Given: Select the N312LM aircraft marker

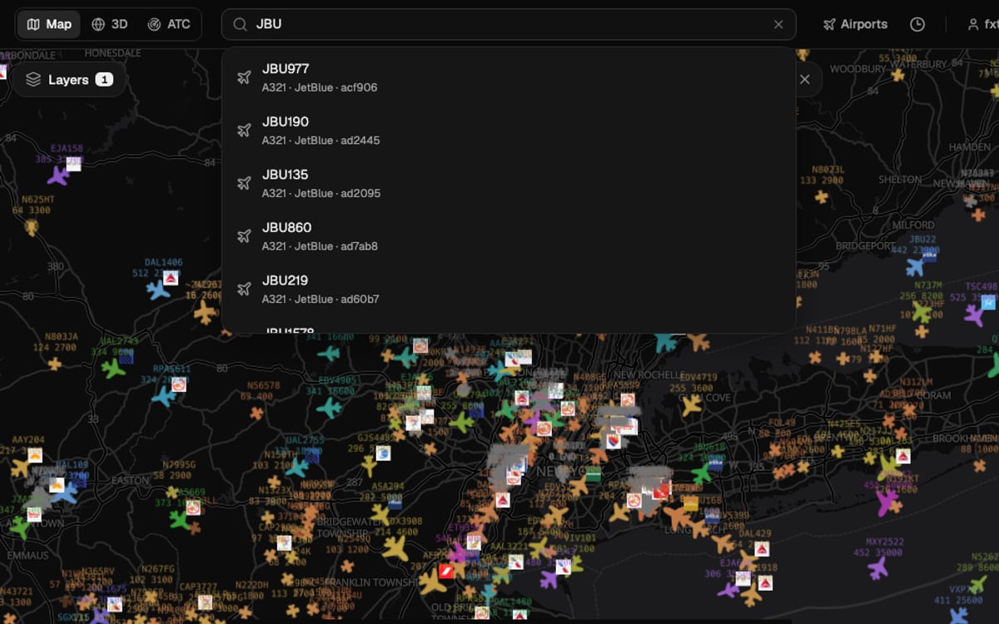Looking at the screenshot, I should 908,409.
